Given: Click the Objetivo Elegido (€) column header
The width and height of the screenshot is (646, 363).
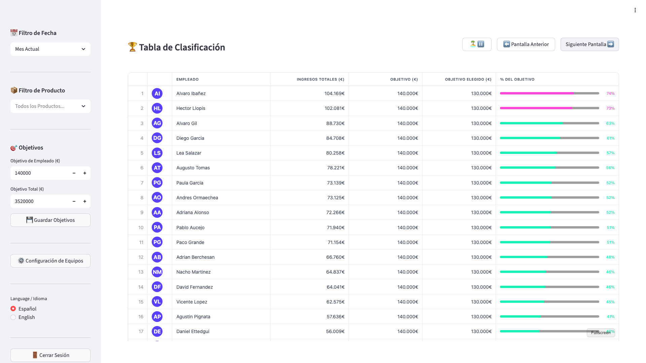Looking at the screenshot, I should pyautogui.click(x=459, y=79).
